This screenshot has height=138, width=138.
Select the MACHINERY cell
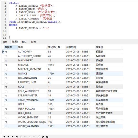pyautogui.click(x=33, y=60)
